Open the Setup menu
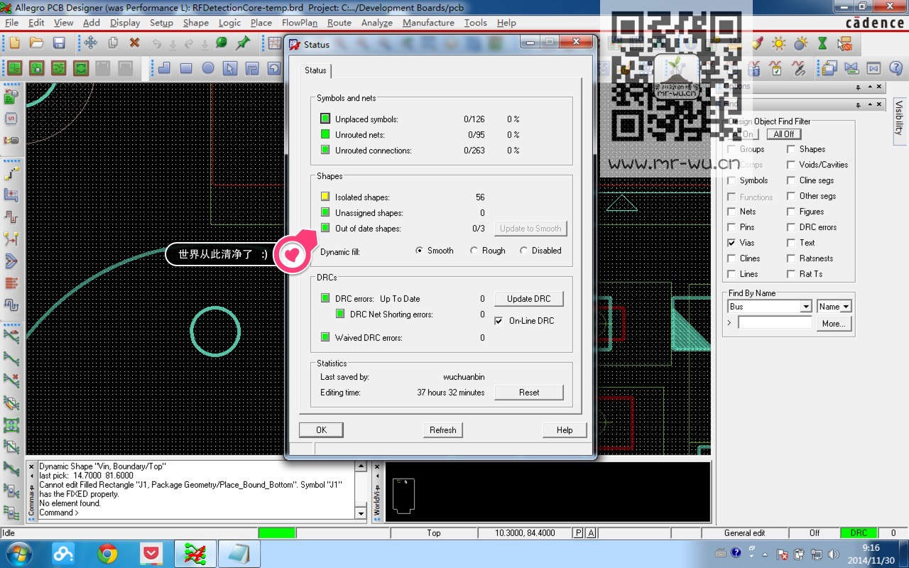Viewport: 909px width, 568px height. coord(161,23)
